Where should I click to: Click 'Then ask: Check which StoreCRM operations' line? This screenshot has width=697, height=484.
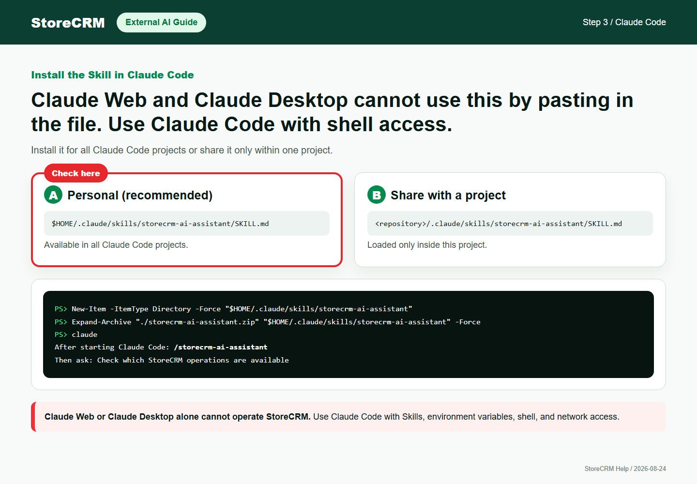tap(172, 360)
